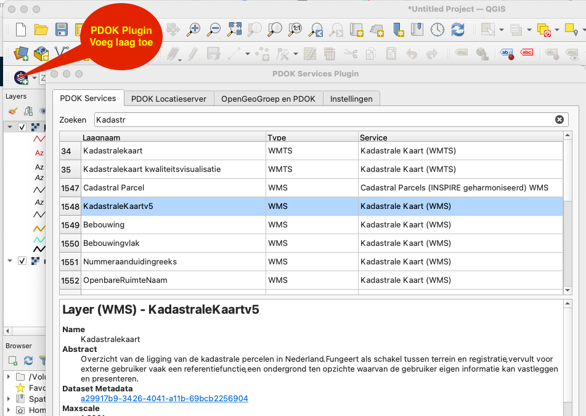Click New Shapefile Layer icon
586x416 pixels.
click(x=62, y=52)
